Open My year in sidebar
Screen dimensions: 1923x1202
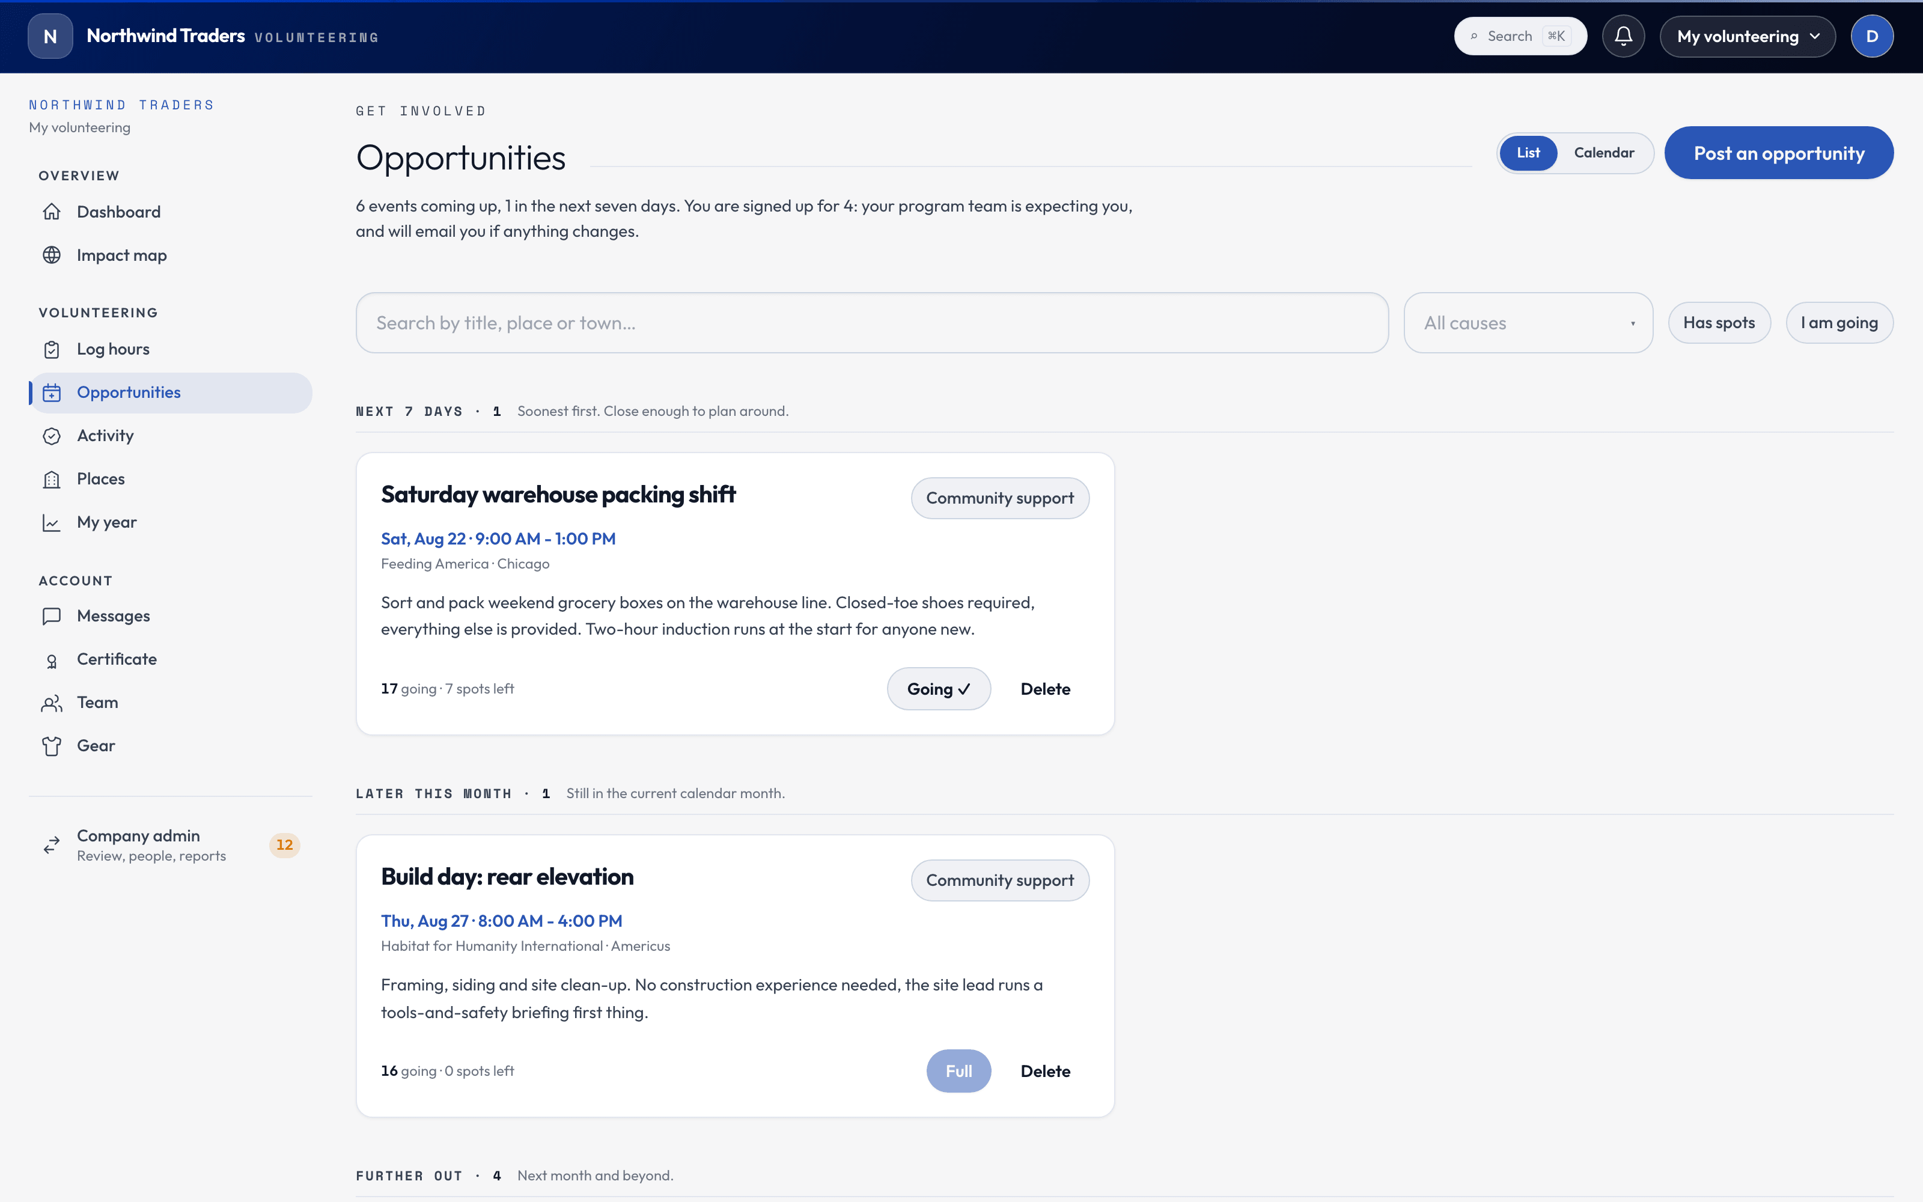pyautogui.click(x=170, y=522)
